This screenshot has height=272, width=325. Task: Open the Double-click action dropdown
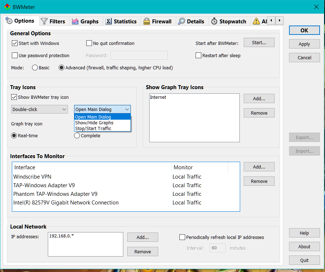click(40, 109)
